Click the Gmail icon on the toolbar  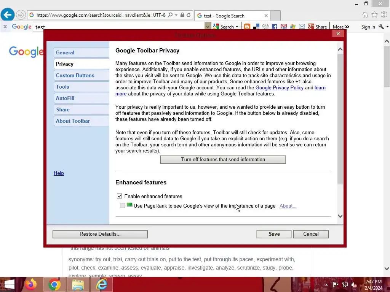(x=283, y=27)
